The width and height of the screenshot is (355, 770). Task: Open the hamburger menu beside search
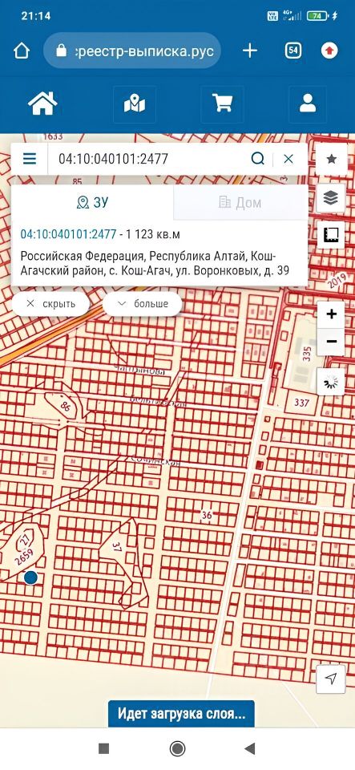30,159
